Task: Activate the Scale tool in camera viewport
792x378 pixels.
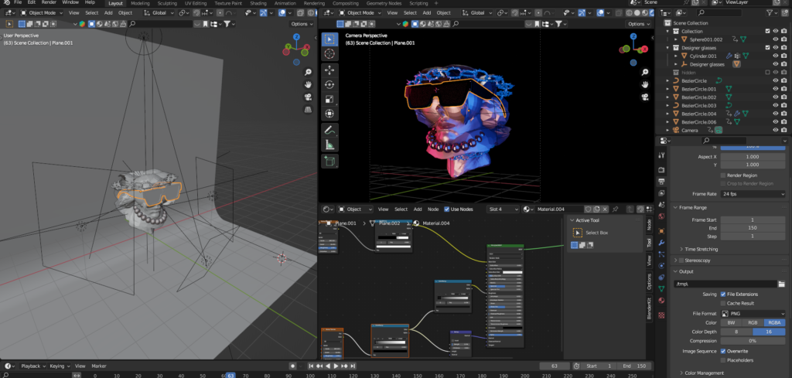Action: [329, 99]
